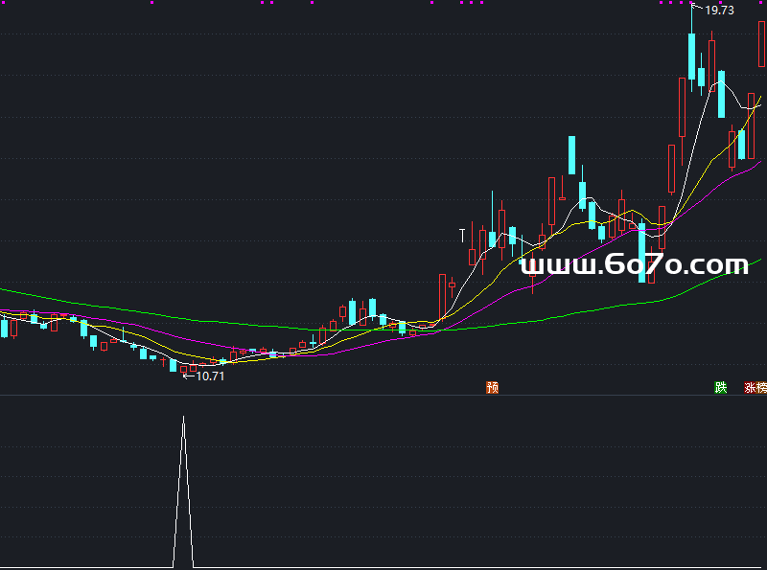Click the peak of the white indicator spike
The image size is (767, 570).
click(183, 418)
